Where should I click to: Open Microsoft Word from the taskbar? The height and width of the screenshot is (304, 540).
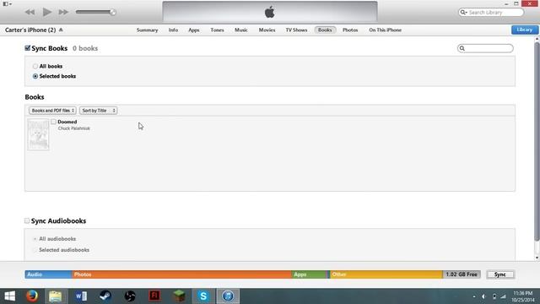(81, 296)
